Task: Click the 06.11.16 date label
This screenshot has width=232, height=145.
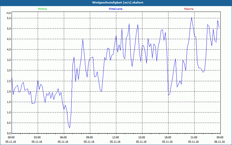Action: tap(220, 142)
